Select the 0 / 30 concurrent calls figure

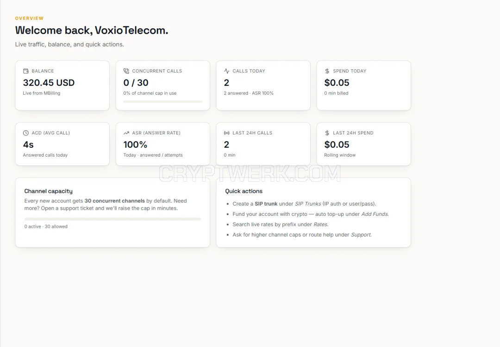(x=136, y=83)
